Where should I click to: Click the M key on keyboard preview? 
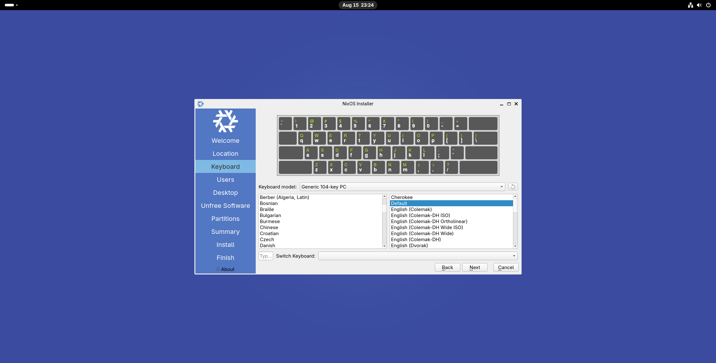click(x=408, y=167)
